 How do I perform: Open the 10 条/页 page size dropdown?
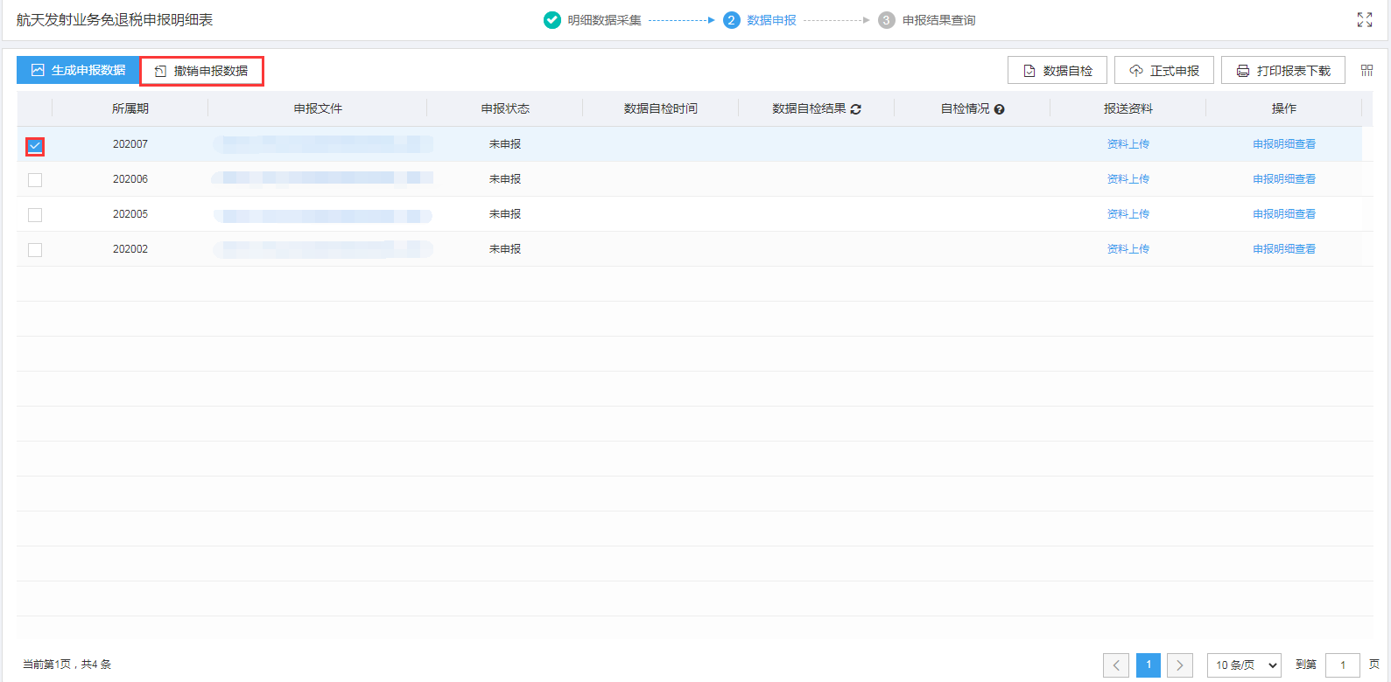[1244, 665]
